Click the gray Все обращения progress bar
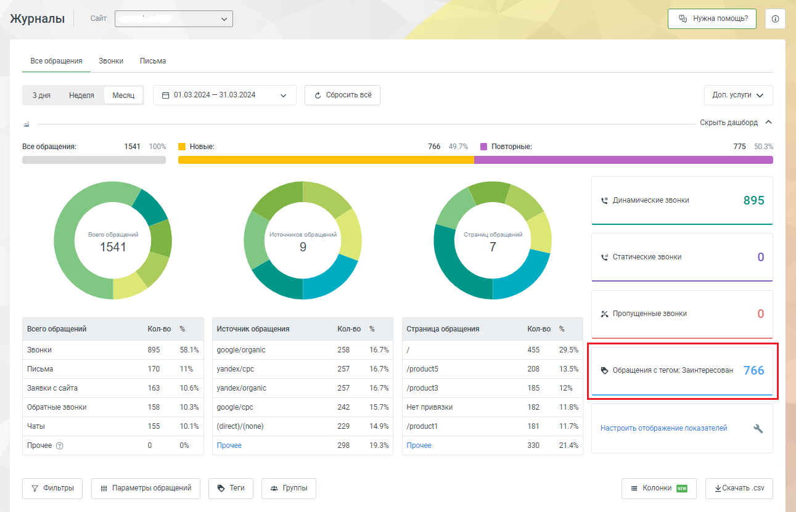The image size is (796, 512). tap(94, 160)
